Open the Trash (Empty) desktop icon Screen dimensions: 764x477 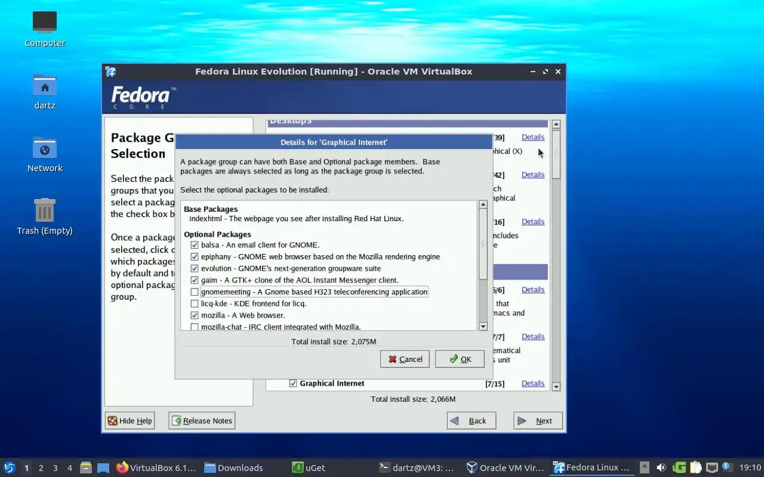pos(45,216)
